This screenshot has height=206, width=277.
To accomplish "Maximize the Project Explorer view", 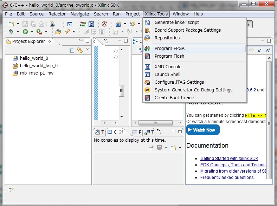I will pyautogui.click(x=88, y=41).
